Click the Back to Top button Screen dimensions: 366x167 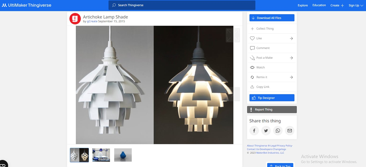280,165
